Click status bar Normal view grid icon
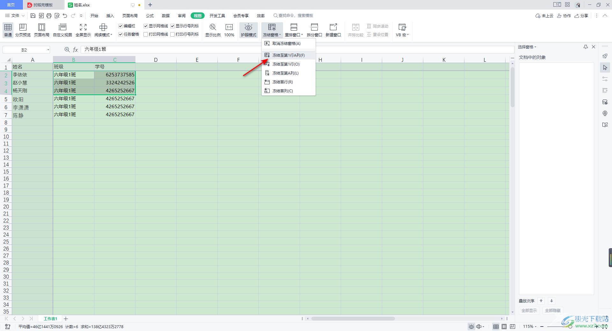 pos(496,327)
